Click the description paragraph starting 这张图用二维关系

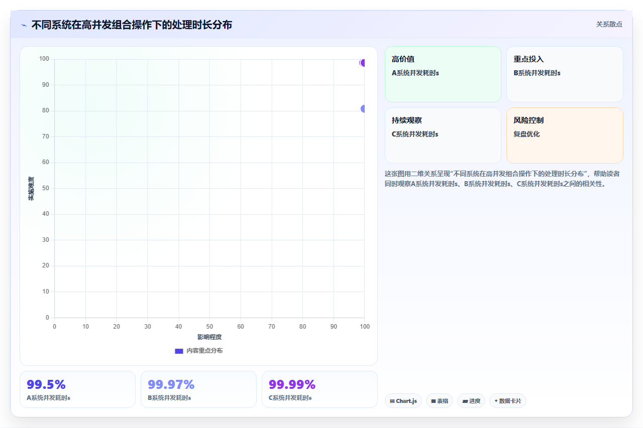coord(502,179)
